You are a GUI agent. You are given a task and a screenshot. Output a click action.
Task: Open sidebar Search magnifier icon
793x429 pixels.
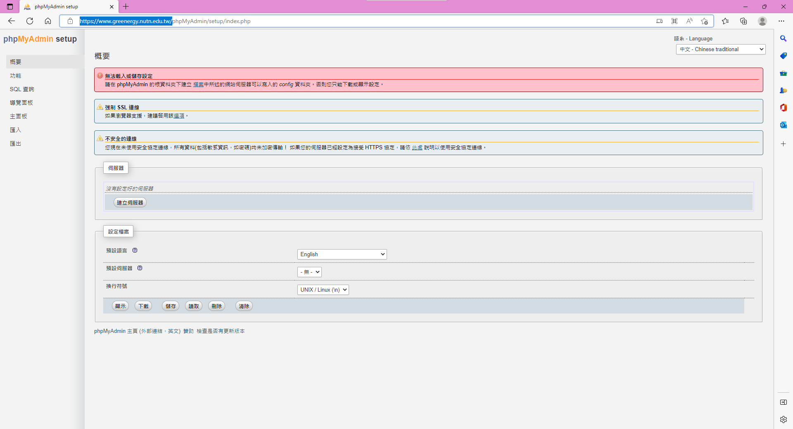click(784, 38)
